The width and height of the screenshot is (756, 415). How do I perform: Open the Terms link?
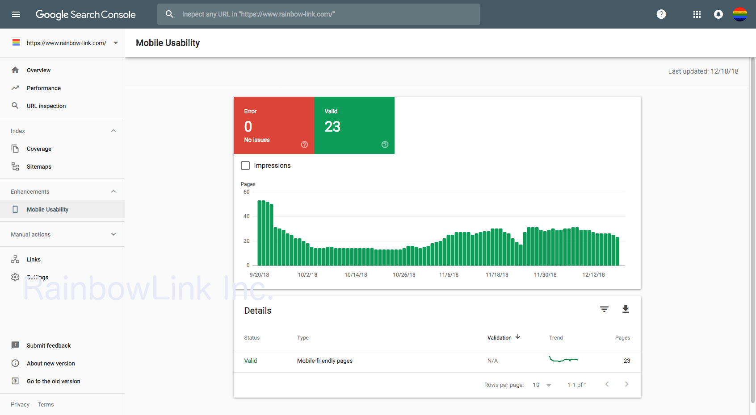(x=46, y=404)
